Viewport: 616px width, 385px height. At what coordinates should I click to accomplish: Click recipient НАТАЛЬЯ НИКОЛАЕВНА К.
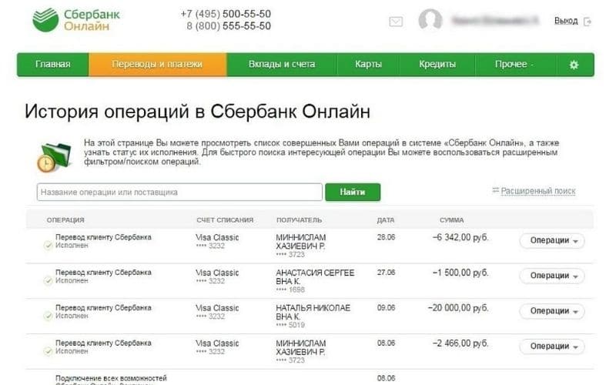[x=313, y=313]
